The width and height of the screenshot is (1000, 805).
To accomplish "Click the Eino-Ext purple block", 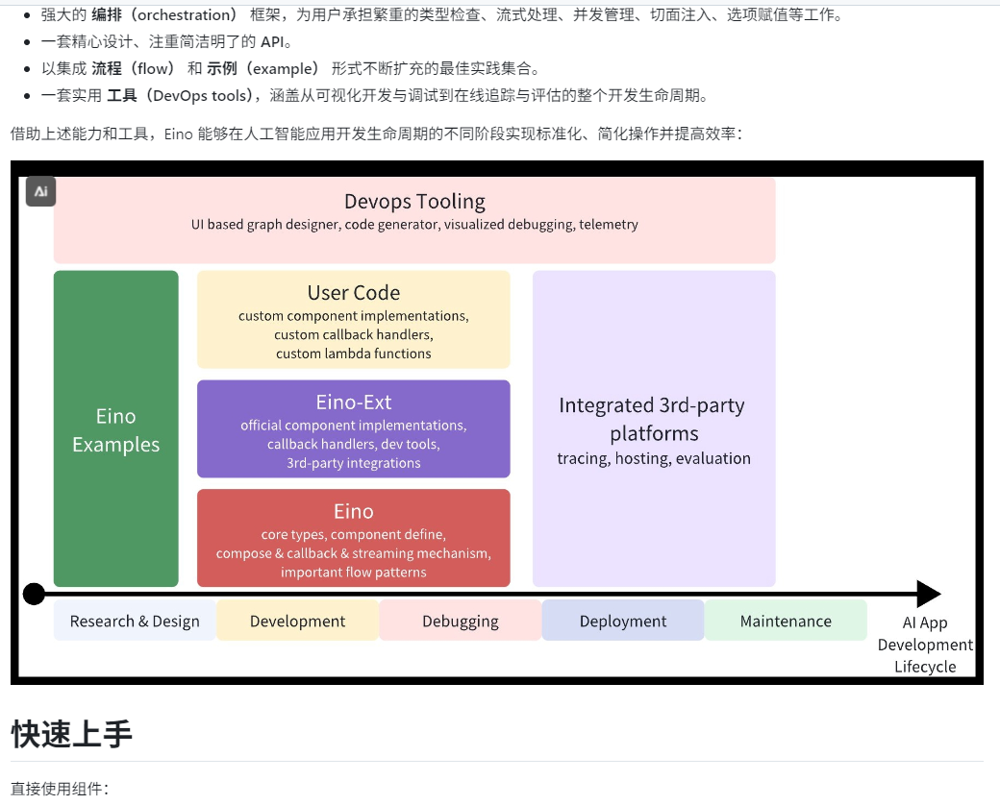I will [x=353, y=428].
